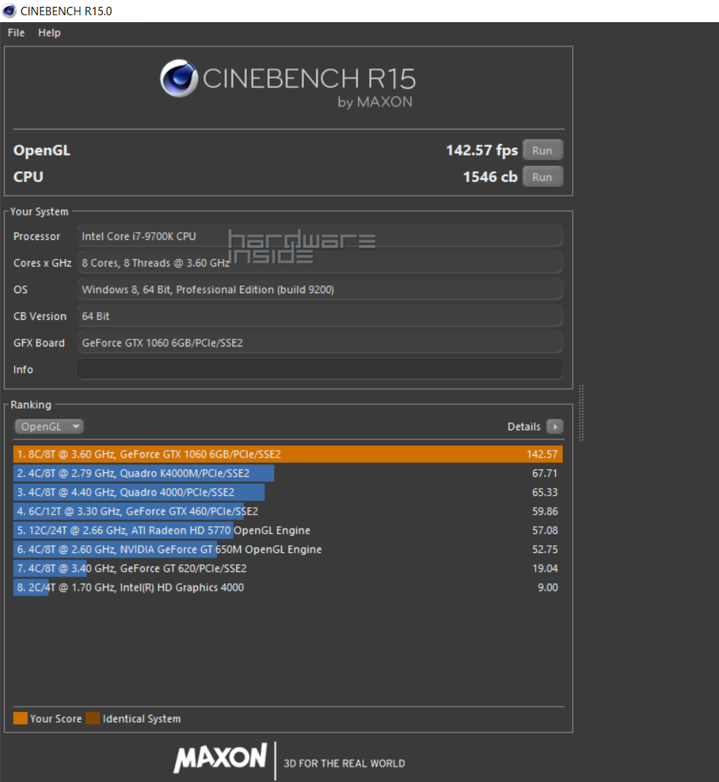This screenshot has height=782, width=719.
Task: Click the Cores x GHz value field
Action: click(x=320, y=263)
